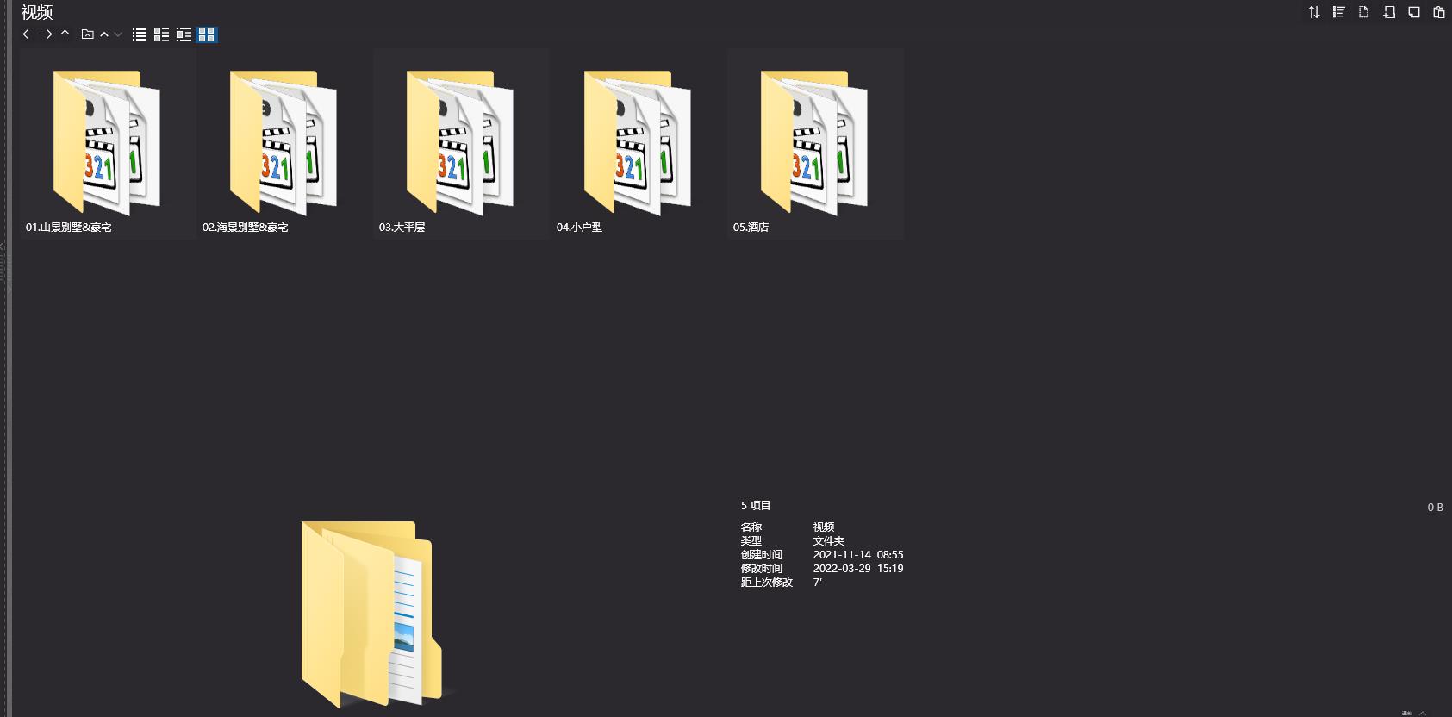Switch to indented preview list view
1452x717 pixels.
[x=184, y=34]
